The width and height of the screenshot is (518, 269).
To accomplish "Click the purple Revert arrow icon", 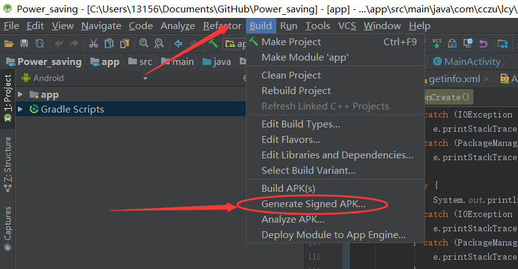I will [x=483, y=43].
